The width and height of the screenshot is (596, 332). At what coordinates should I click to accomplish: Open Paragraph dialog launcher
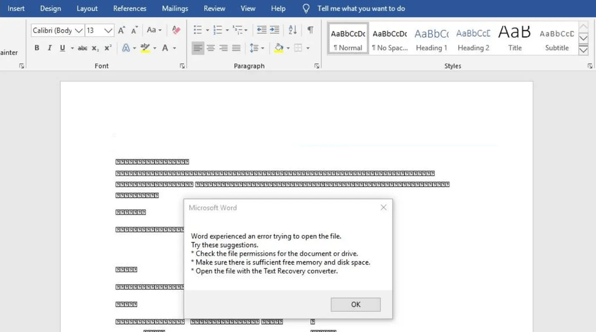click(317, 66)
